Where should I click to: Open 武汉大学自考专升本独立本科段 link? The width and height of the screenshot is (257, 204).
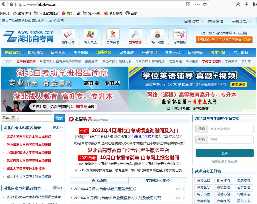tap(29, 137)
